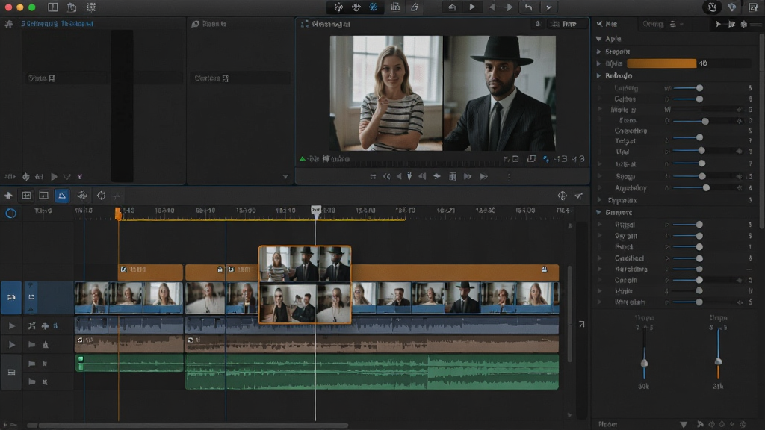Screen dimensions: 765x430
Task: Click the topmost slider knob in the inspector
Action: click(x=699, y=88)
